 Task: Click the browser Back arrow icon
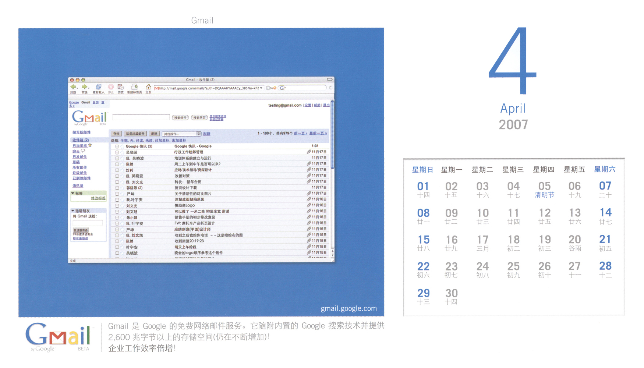pos(73,87)
